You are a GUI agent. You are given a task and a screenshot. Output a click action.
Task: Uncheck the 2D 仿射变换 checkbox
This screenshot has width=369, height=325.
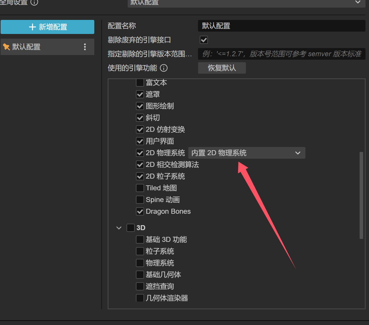140,129
